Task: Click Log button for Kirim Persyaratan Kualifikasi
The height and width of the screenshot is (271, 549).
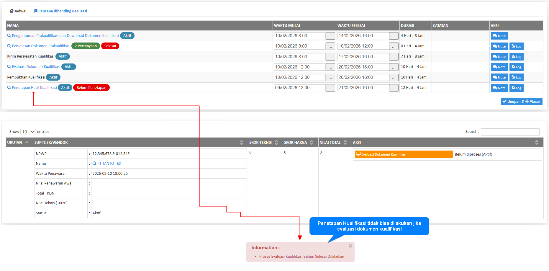Action: [x=516, y=57]
